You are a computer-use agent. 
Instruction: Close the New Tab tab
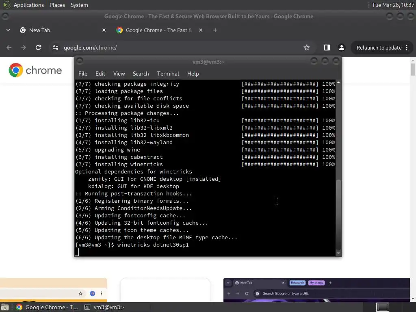pos(104,30)
